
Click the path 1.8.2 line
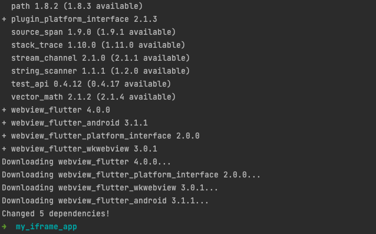[77, 6]
